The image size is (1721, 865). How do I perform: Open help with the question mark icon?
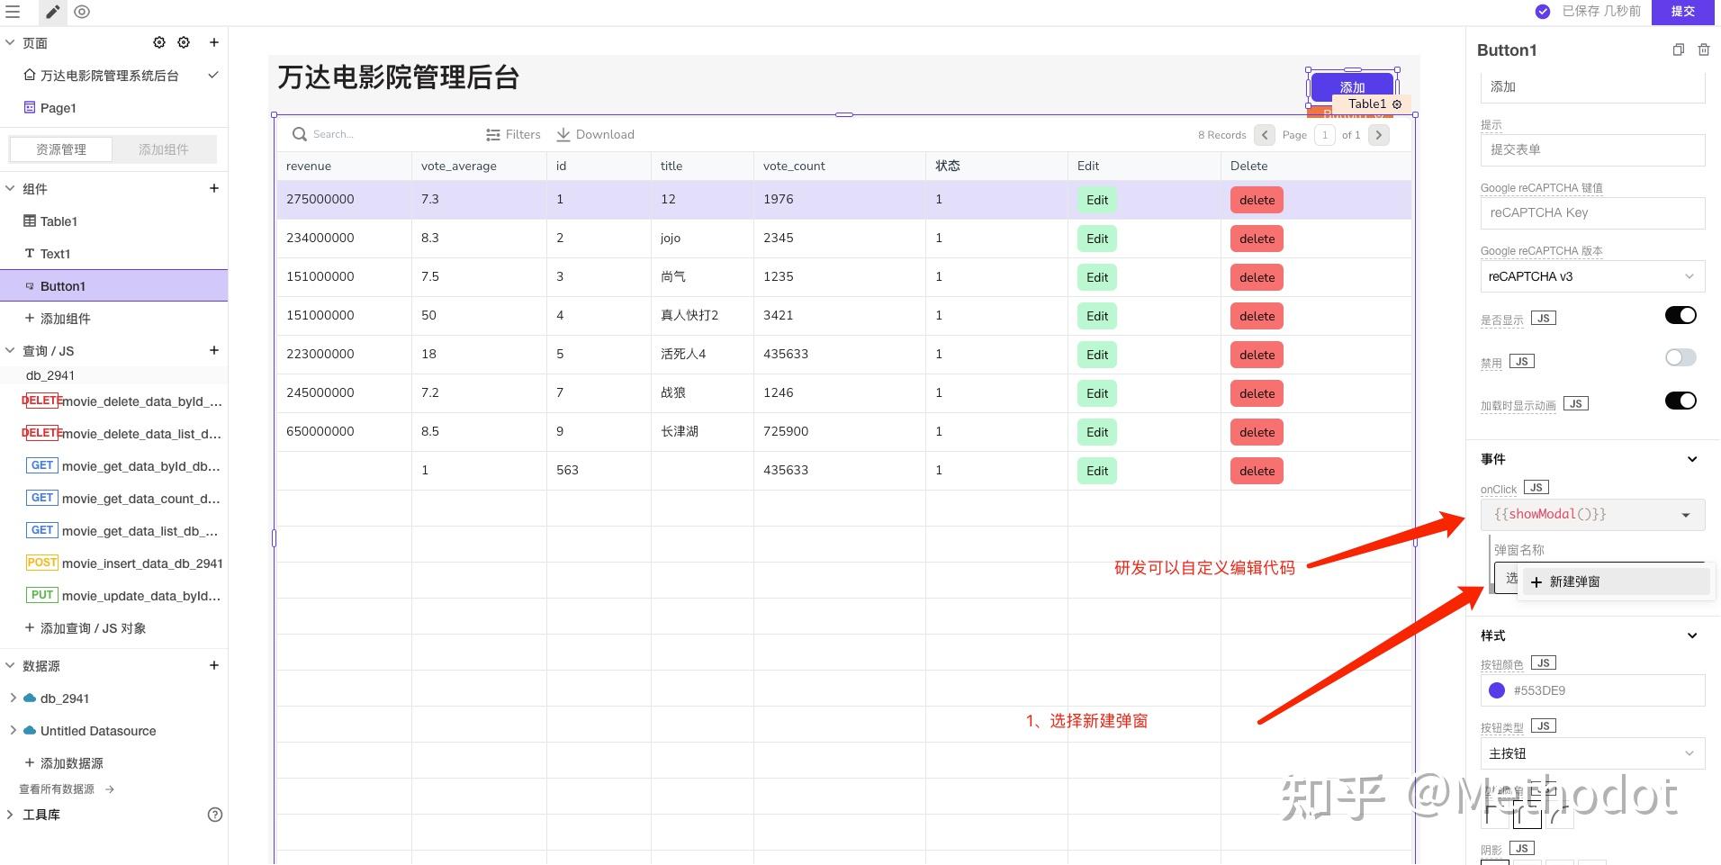click(215, 815)
